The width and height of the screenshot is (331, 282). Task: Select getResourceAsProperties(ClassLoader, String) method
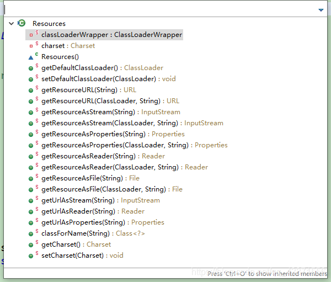[x=135, y=145]
